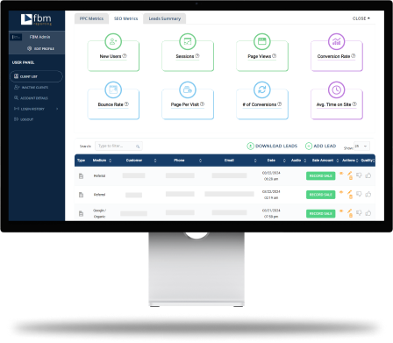This screenshot has width=393, height=343.
Task: Click document type icon in Google / Organic row
Action: click(x=81, y=213)
